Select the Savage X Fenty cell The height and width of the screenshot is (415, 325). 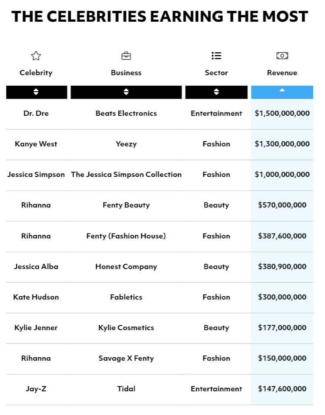point(126,359)
